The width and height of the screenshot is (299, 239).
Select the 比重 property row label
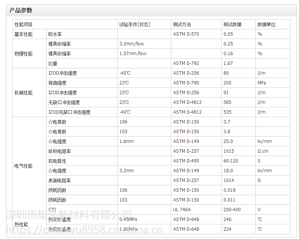pyautogui.click(x=53, y=63)
